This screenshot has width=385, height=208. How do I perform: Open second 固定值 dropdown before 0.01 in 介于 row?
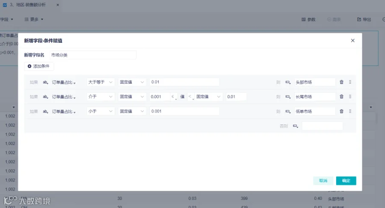click(x=208, y=97)
